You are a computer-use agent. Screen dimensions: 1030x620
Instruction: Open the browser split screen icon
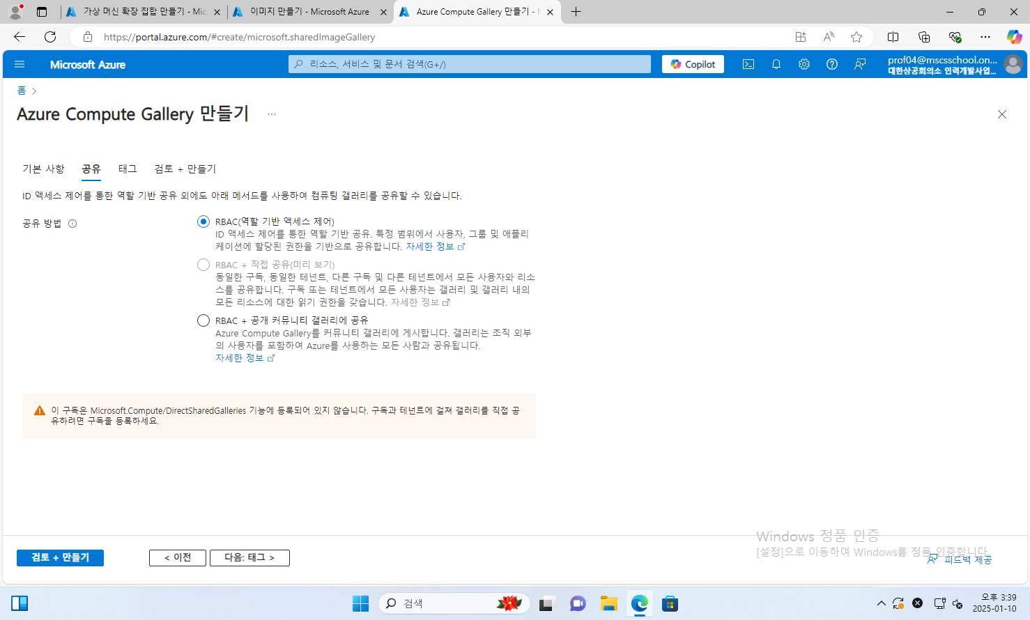pyautogui.click(x=893, y=37)
